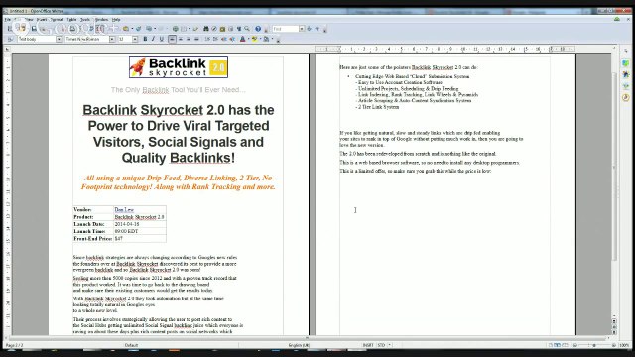Open the Table menu
This screenshot has height=357, width=635.
(x=71, y=20)
